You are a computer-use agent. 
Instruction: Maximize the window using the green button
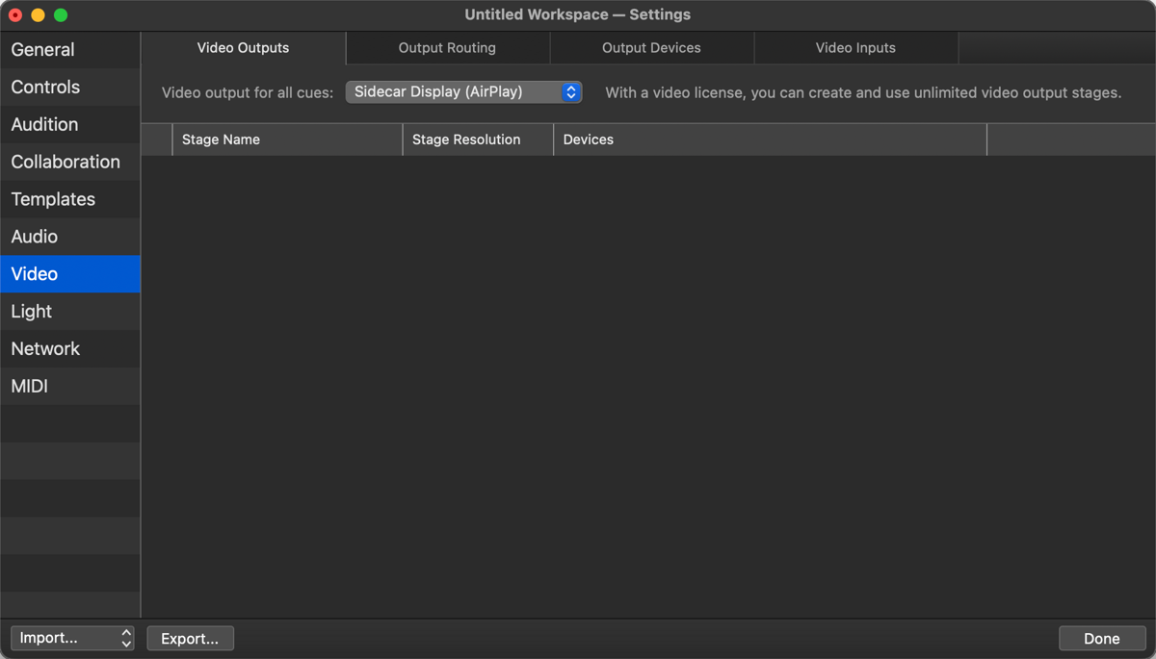pyautogui.click(x=61, y=15)
